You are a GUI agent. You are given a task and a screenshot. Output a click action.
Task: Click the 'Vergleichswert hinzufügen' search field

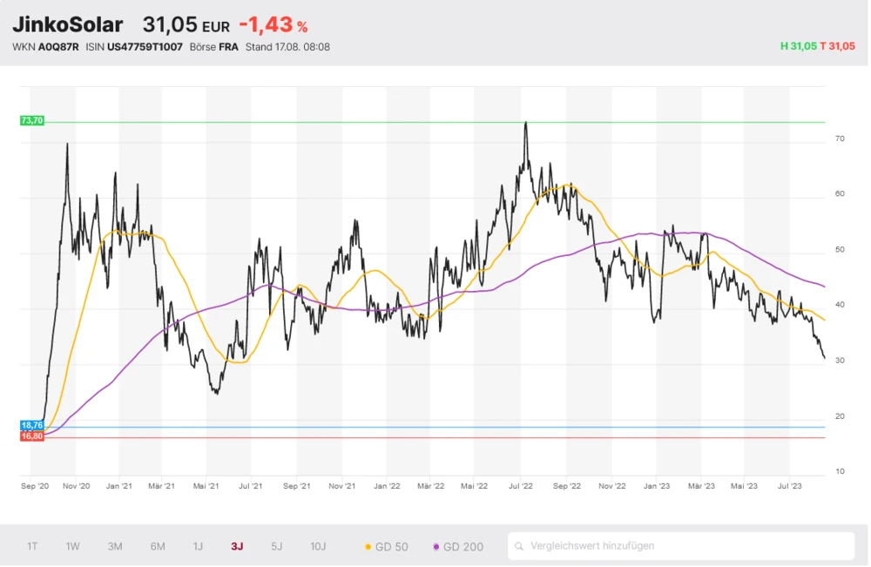click(688, 547)
